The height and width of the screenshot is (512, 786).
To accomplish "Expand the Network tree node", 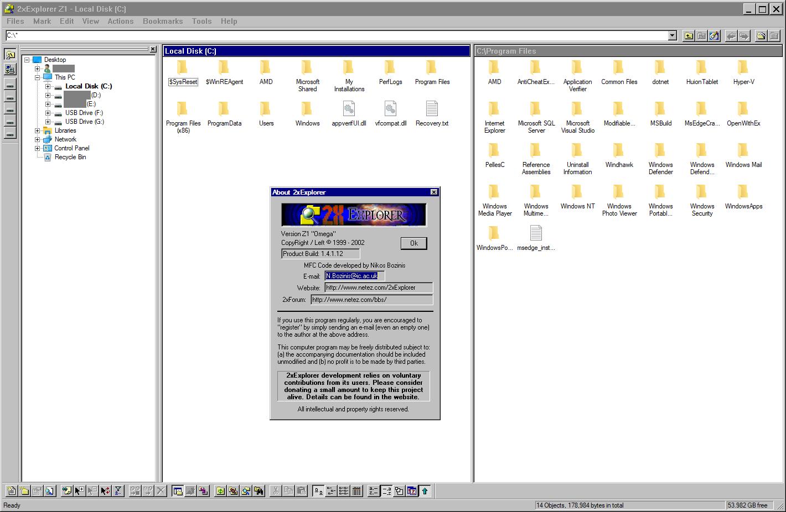I will pos(38,139).
